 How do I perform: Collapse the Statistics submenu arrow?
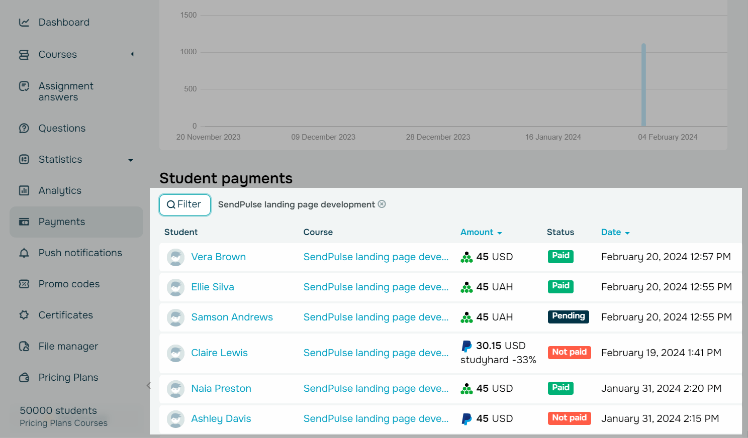tap(131, 160)
